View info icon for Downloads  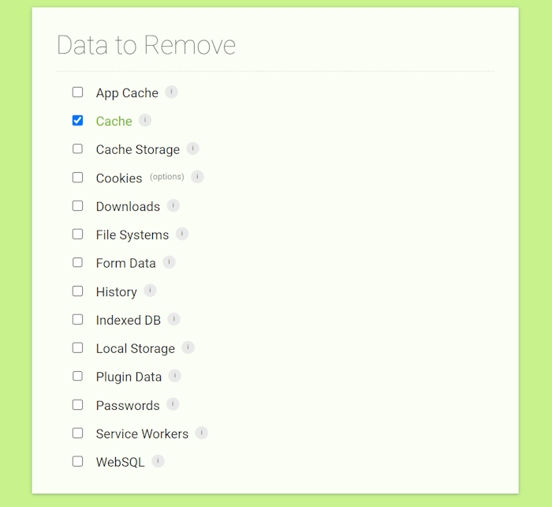pyautogui.click(x=173, y=205)
